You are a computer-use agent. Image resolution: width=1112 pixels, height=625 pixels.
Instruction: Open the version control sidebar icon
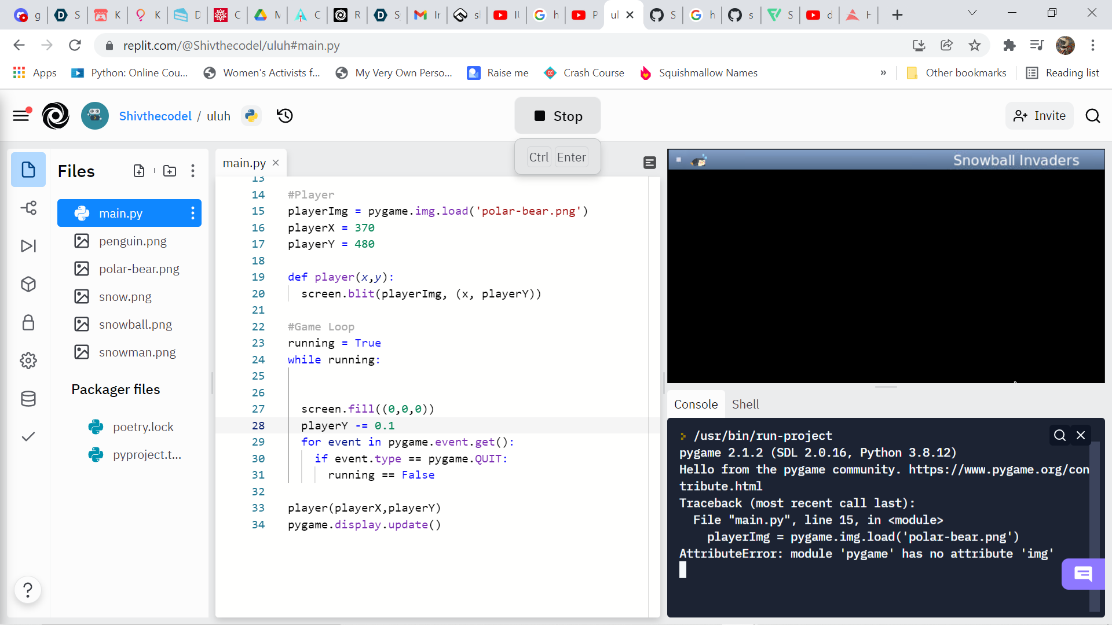pos(28,208)
